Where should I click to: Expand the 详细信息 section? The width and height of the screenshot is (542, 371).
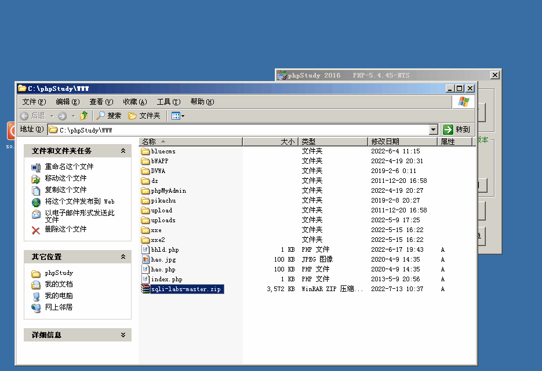click(122, 335)
